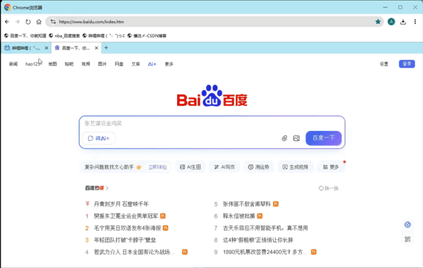Open the 网盘 navigation link
Screen dimensions: 423x268
119,64
